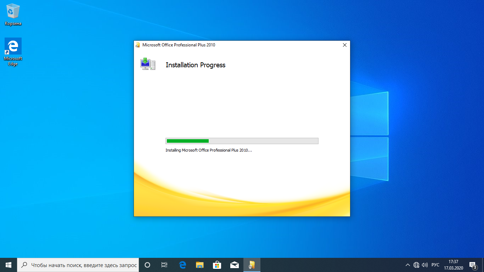This screenshot has width=484, height=272.
Task: Click the 'Microsoft Office Professional Plus 2010' window title
Action: coord(179,45)
